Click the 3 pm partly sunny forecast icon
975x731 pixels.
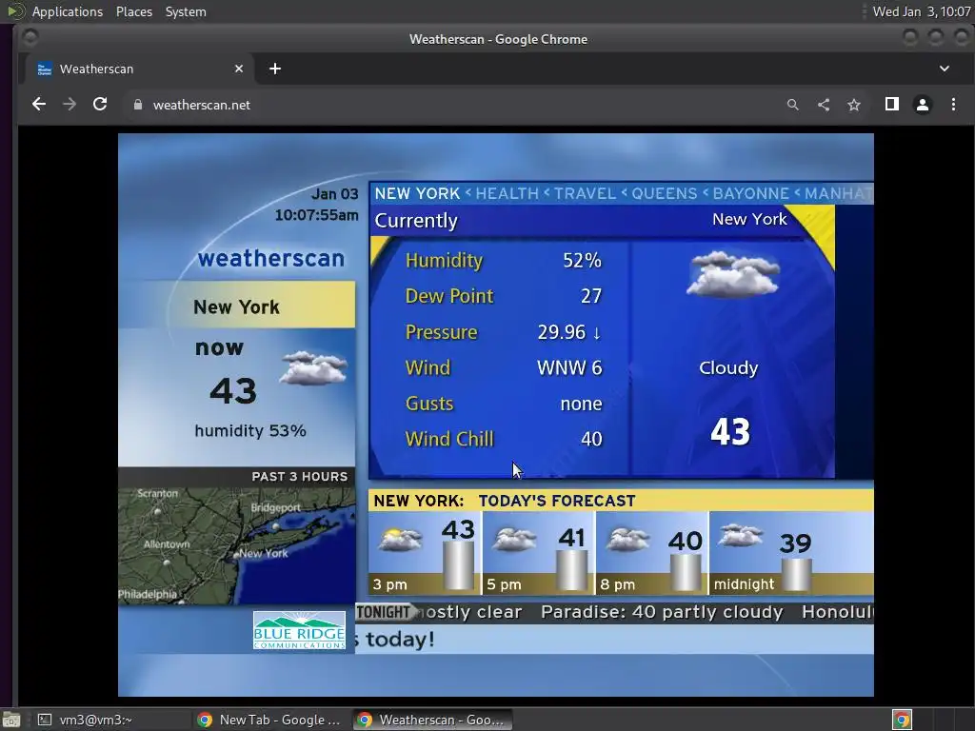[401, 540]
